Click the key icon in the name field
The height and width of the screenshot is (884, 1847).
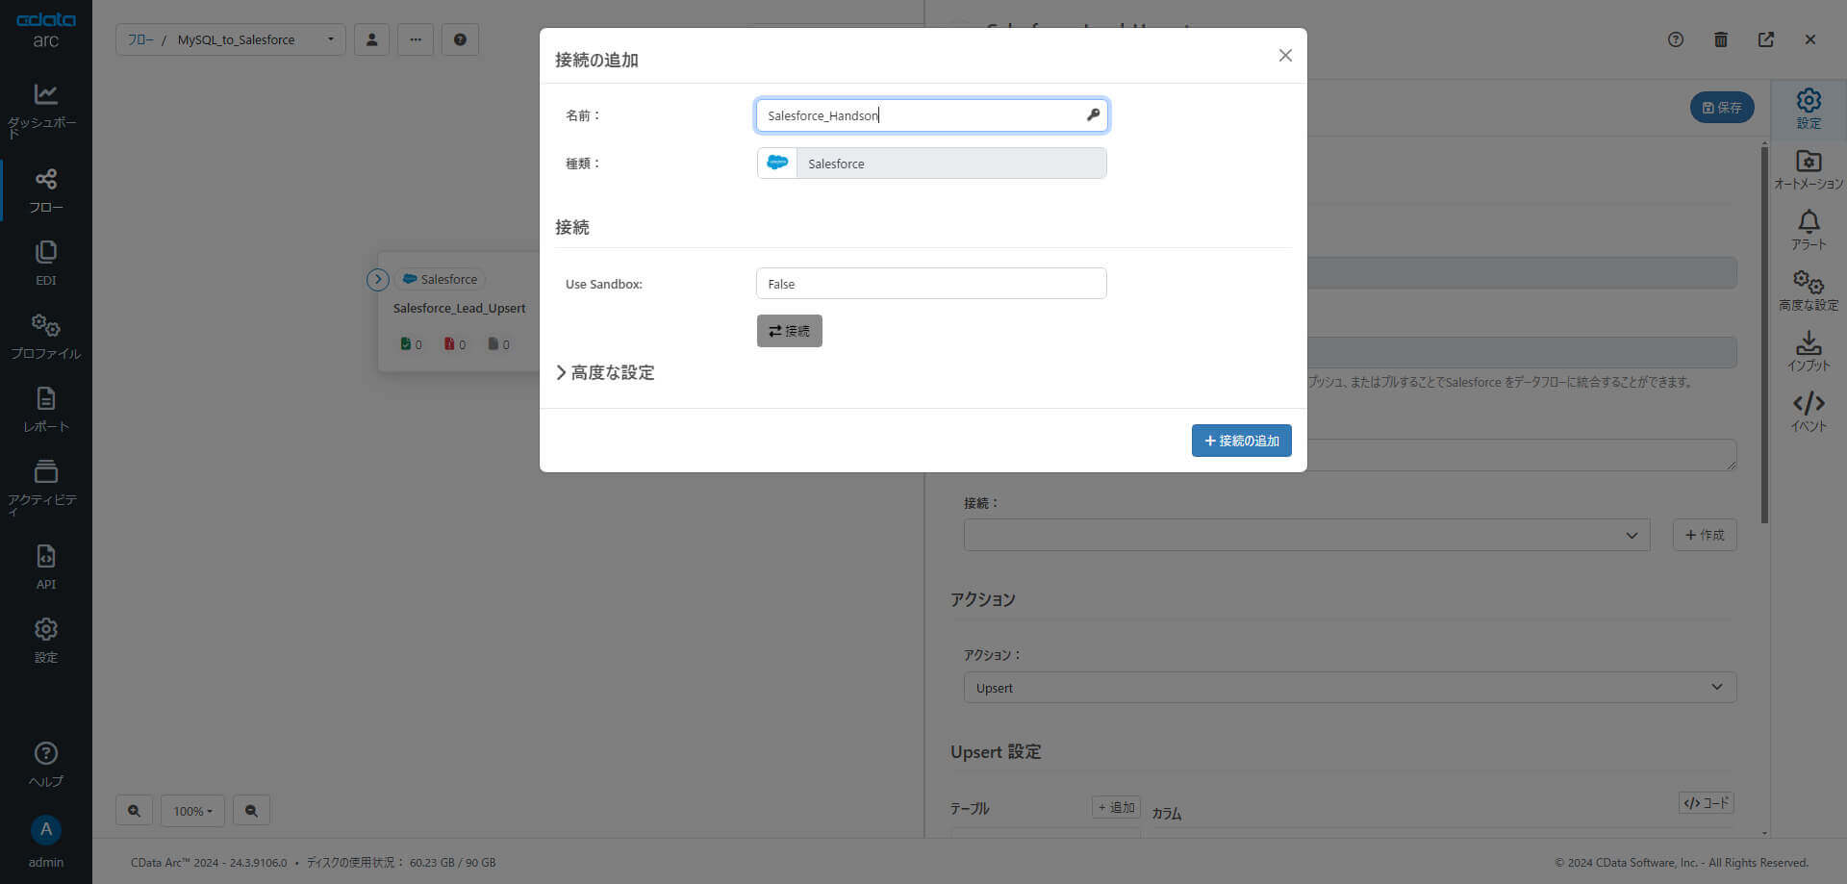pyautogui.click(x=1093, y=115)
